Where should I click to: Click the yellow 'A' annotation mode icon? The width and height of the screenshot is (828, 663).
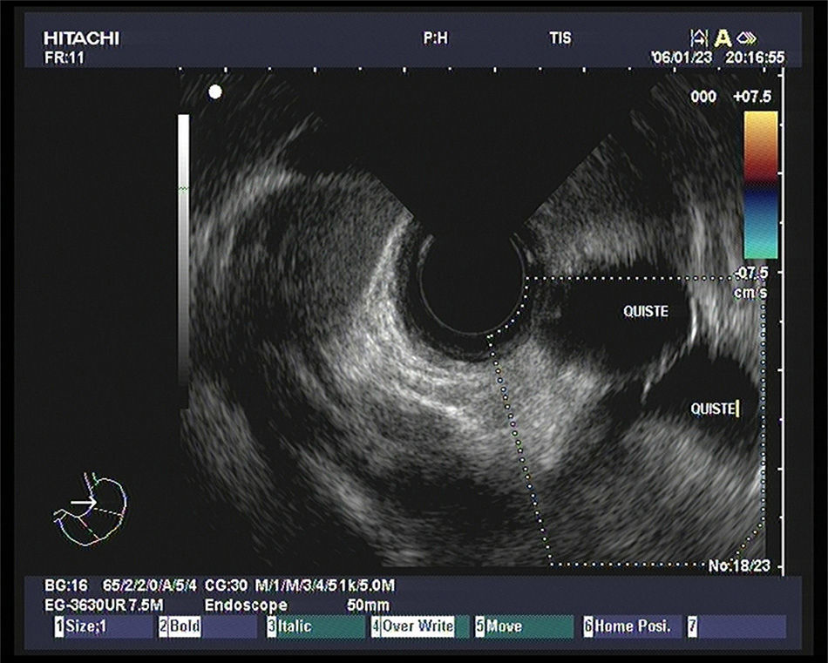click(x=723, y=37)
